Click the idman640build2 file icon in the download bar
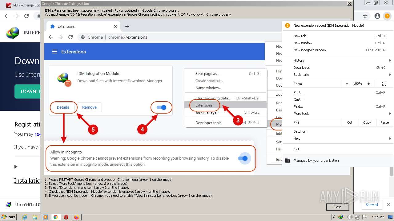Screen dimensions: 394x221 [9, 205]
